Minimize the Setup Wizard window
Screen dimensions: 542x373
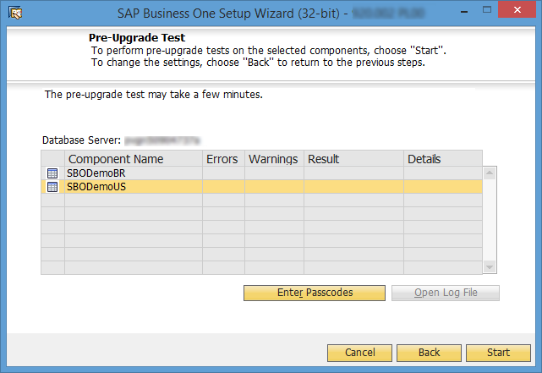[x=464, y=11]
